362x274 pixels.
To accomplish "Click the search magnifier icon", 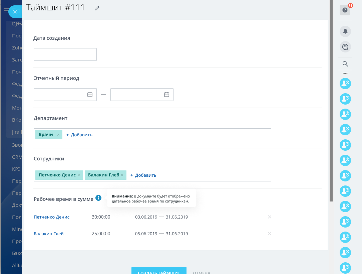I will point(345,64).
